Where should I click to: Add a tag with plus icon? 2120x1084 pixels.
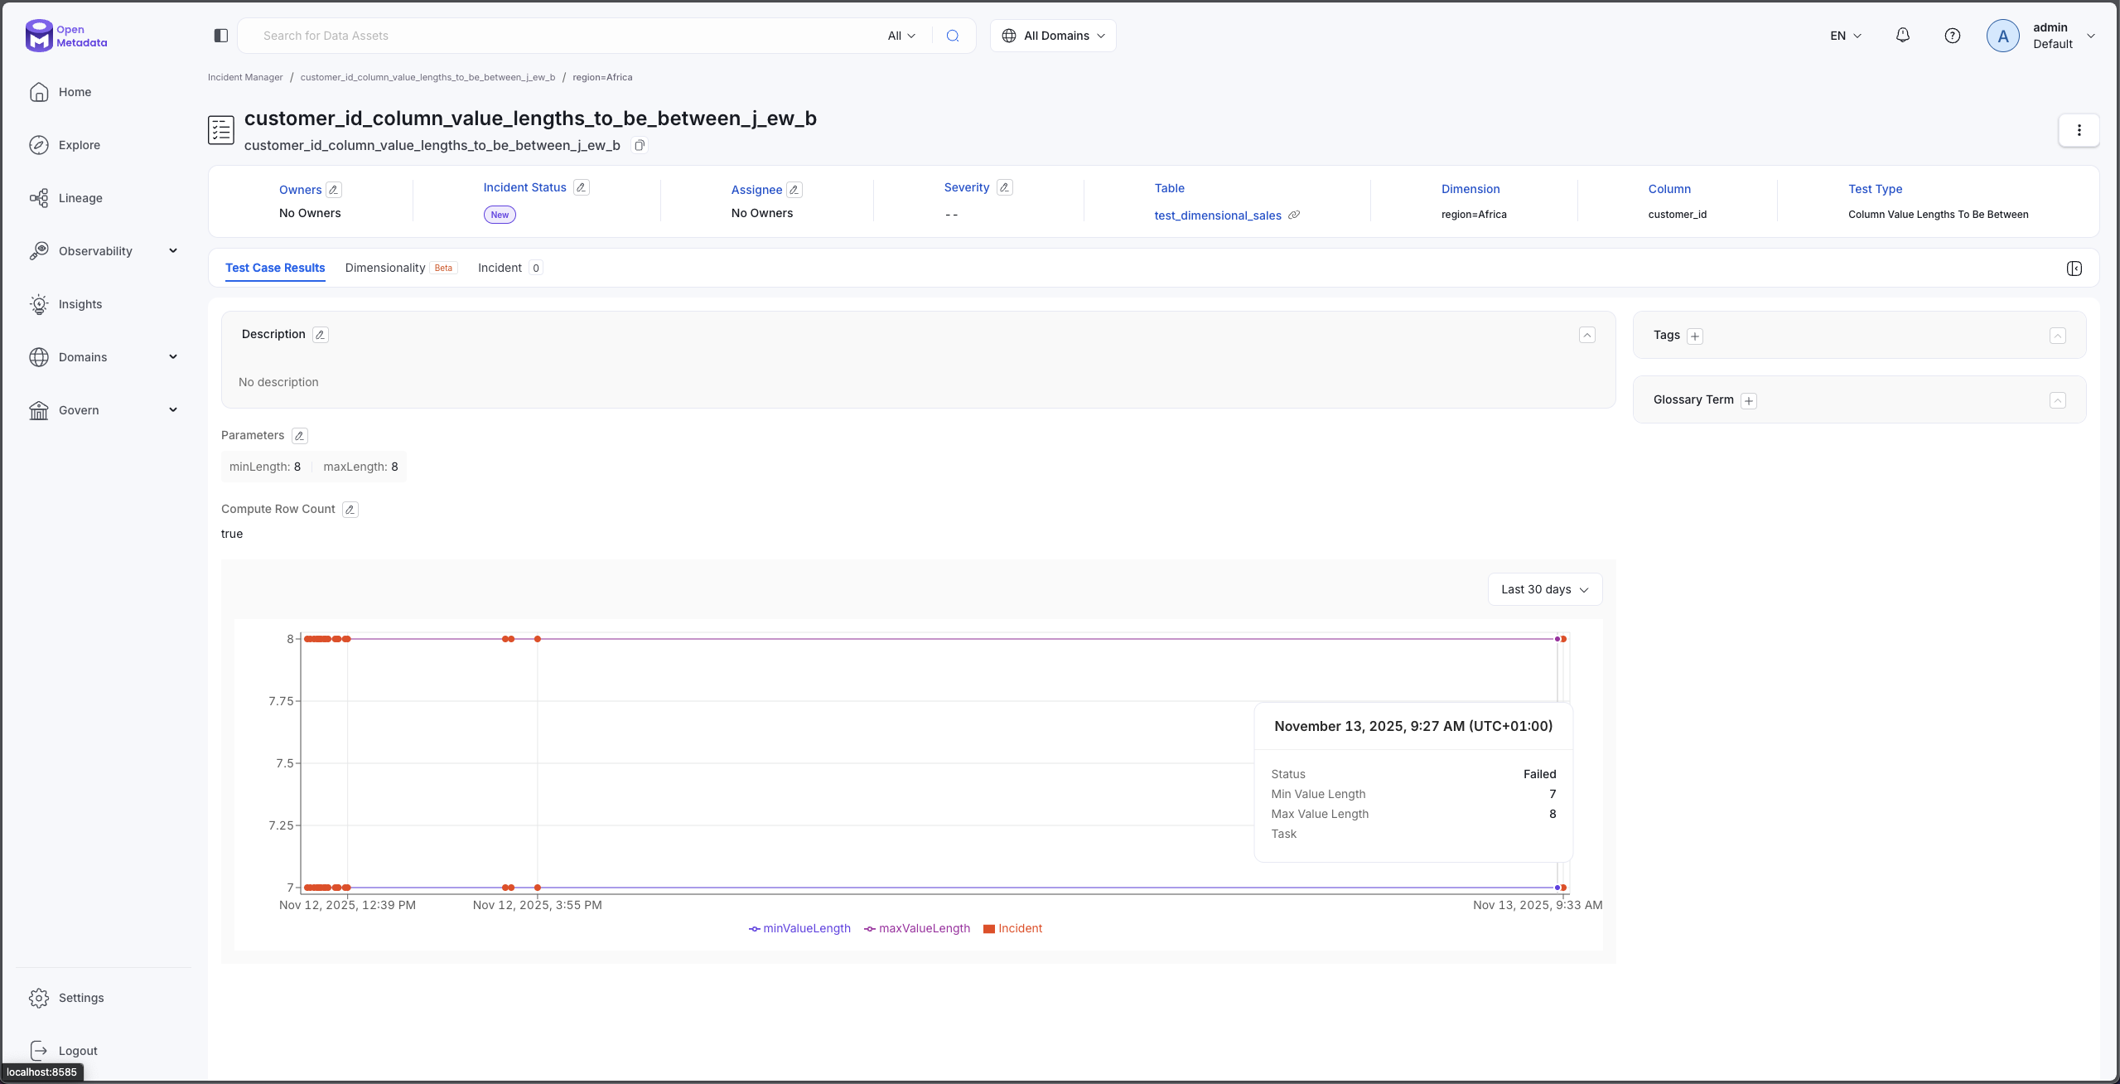(1695, 336)
